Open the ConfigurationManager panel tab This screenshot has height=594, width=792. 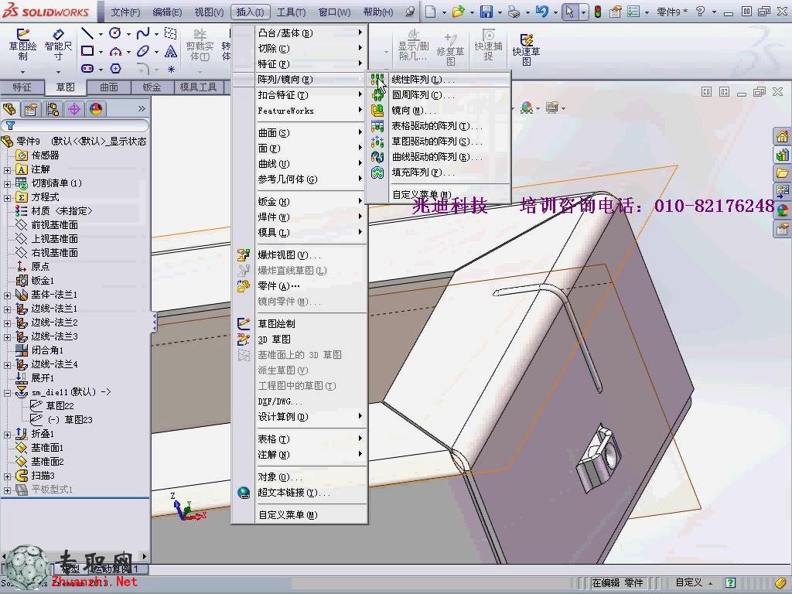pos(53,109)
